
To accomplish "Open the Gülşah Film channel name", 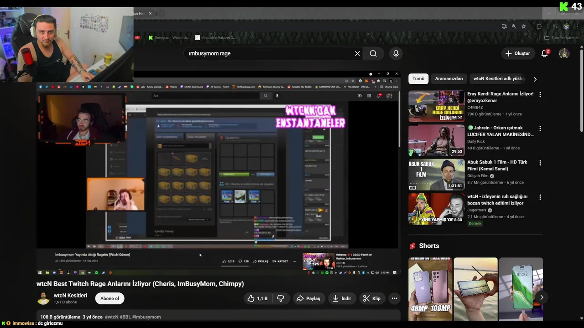I will (478, 176).
